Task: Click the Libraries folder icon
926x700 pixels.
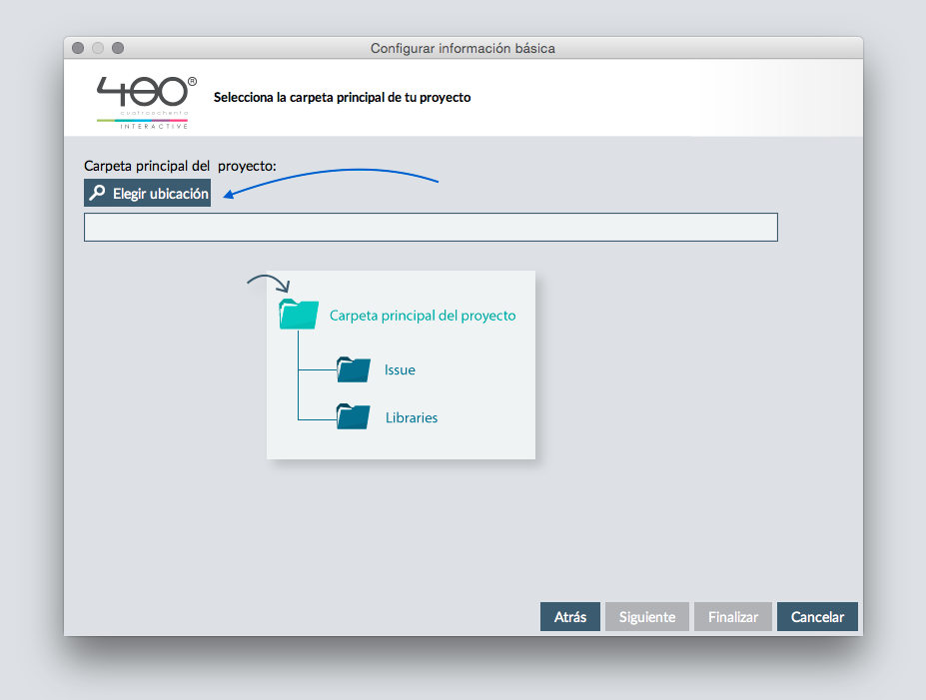Action: click(x=354, y=416)
